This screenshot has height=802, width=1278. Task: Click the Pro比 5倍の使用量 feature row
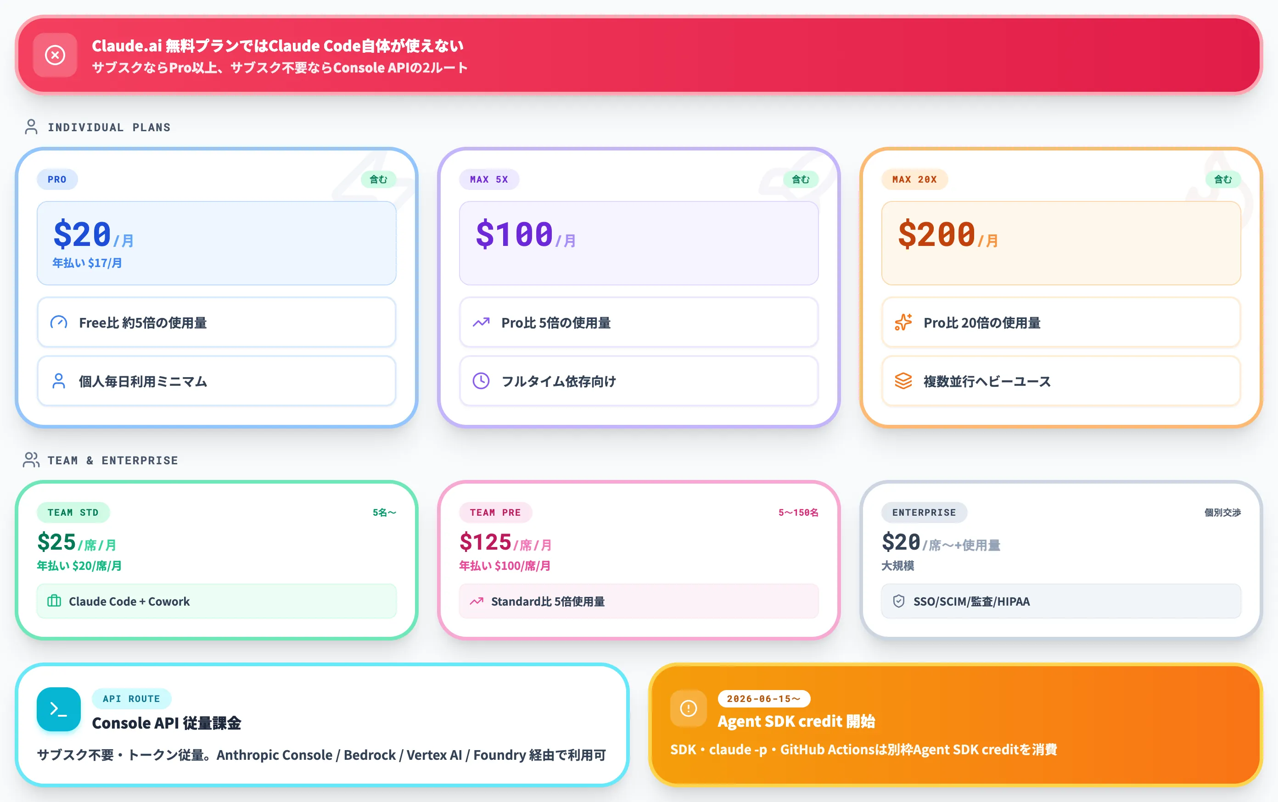coord(639,323)
